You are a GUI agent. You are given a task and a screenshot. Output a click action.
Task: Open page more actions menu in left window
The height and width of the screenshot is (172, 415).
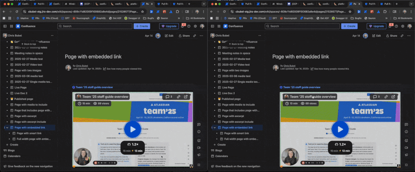point(201,36)
